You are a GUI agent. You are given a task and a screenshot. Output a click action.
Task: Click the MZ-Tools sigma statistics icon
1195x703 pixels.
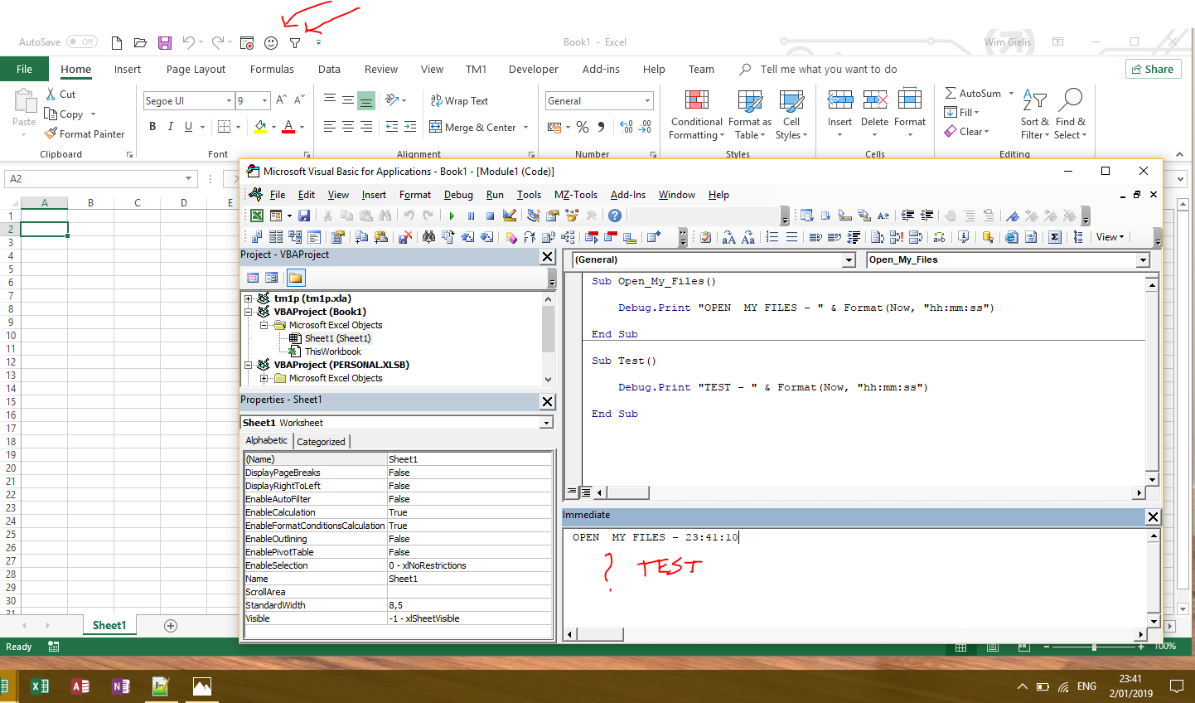(x=1054, y=237)
